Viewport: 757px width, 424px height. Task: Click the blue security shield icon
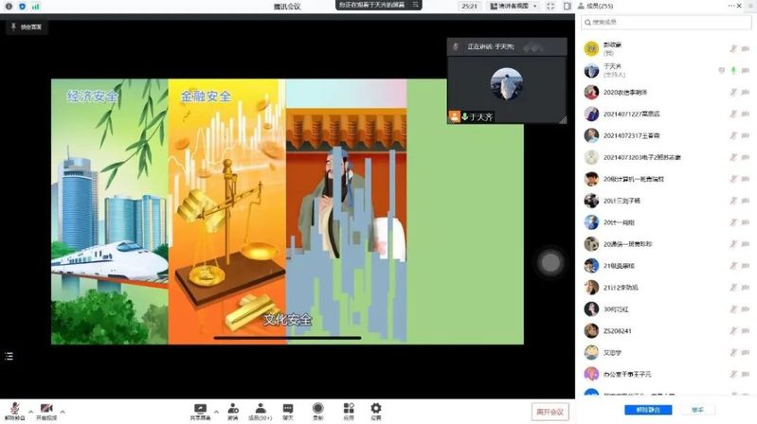23,6
